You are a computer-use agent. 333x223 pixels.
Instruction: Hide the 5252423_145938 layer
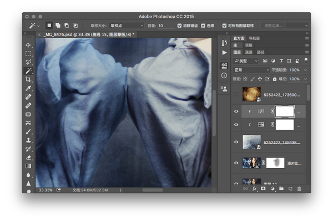[236, 142]
